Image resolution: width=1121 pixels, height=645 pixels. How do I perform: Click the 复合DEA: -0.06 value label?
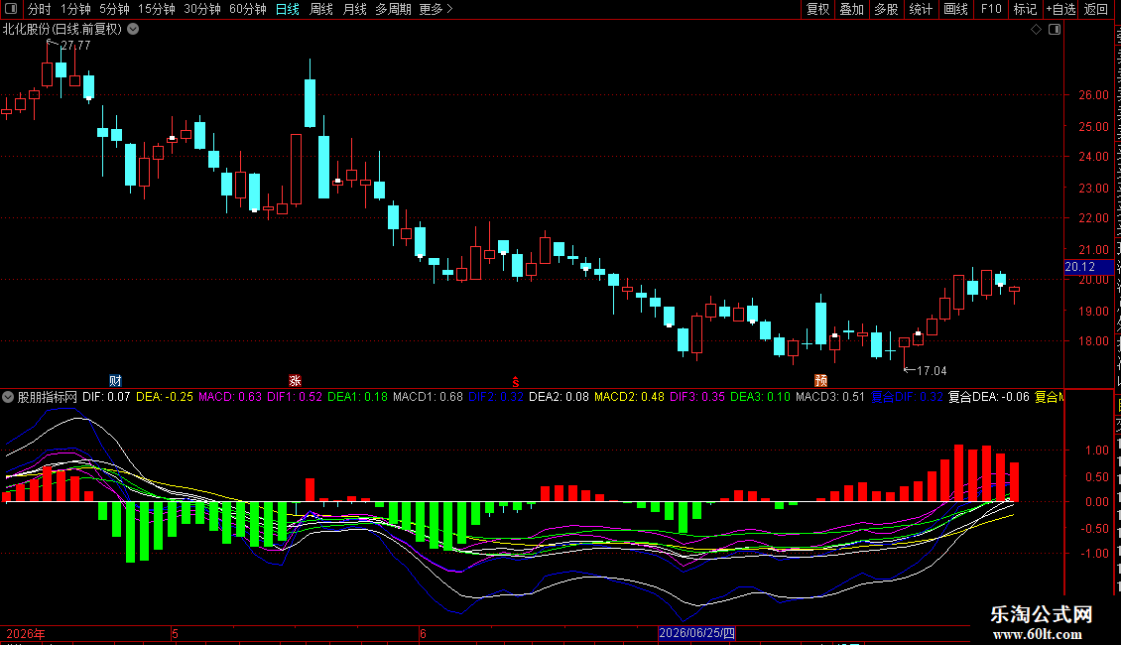[x=989, y=397]
